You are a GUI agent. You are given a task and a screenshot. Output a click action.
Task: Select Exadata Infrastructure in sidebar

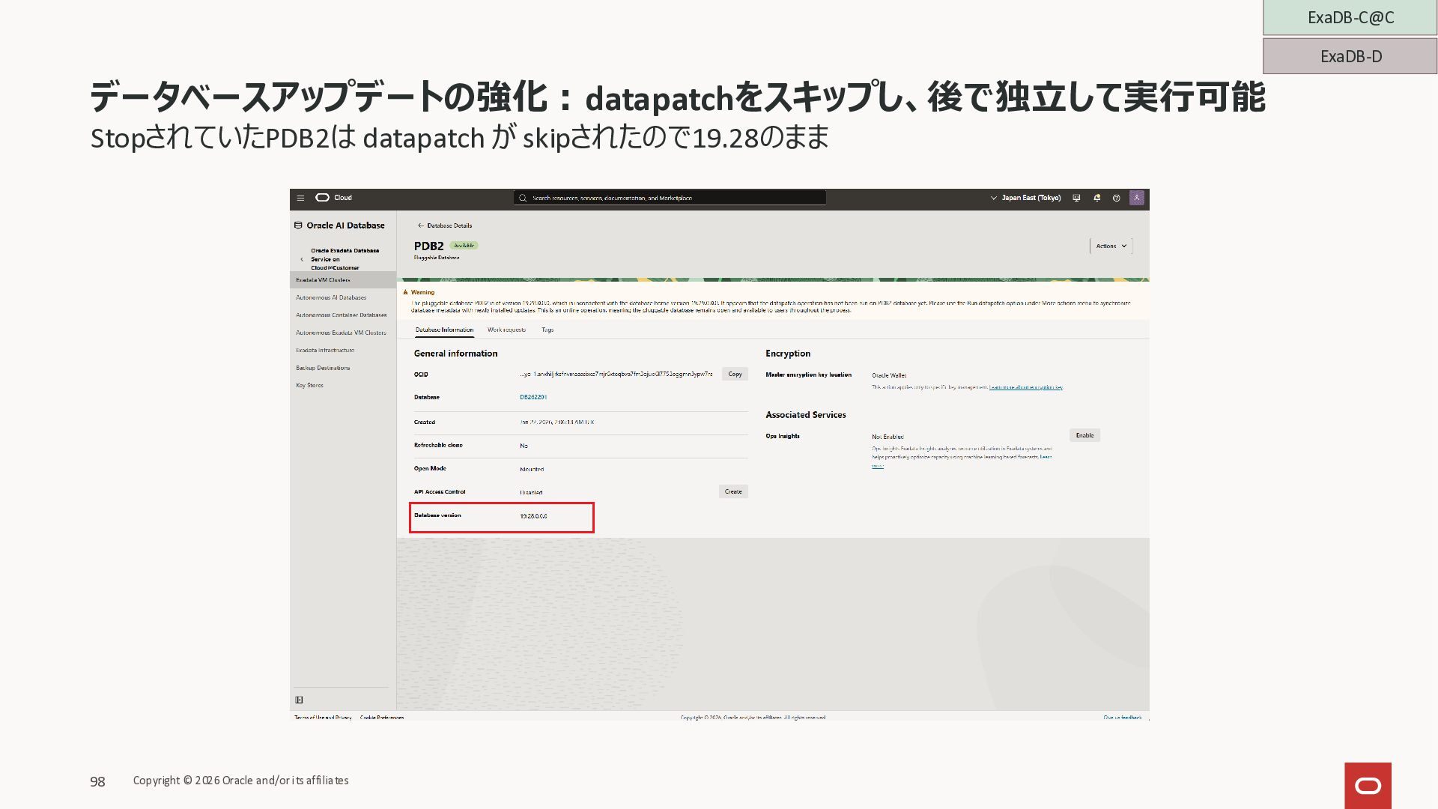coord(325,351)
